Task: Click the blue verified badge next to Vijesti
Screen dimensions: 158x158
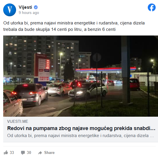Action: tap(36, 7)
